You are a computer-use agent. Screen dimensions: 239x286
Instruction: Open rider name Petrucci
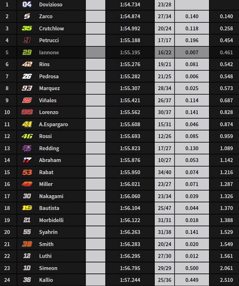(49, 40)
